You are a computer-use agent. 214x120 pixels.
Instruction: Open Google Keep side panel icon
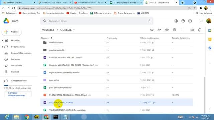(210, 39)
